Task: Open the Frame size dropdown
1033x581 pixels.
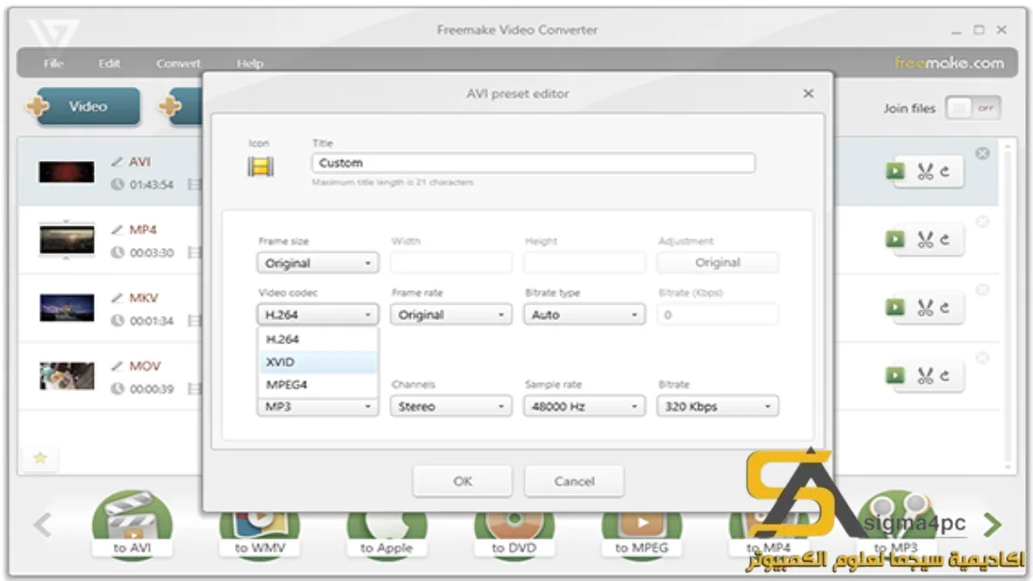Action: [x=318, y=263]
